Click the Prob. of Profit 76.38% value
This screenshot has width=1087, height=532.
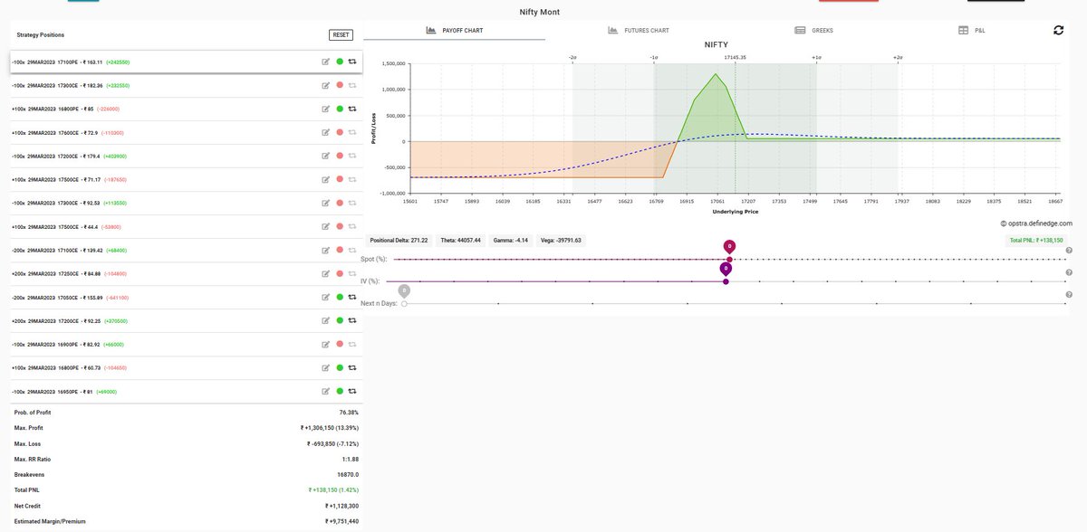point(349,413)
